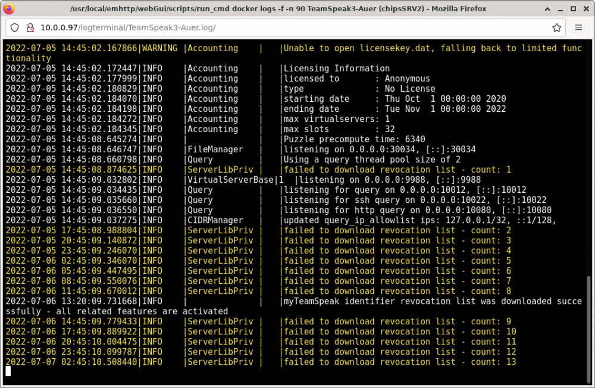Click 'myTeamSpeak identifier revocation list' success line
Screen dimensions: 595x388
[294, 306]
